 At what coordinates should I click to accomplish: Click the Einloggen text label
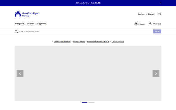tap(141, 24)
